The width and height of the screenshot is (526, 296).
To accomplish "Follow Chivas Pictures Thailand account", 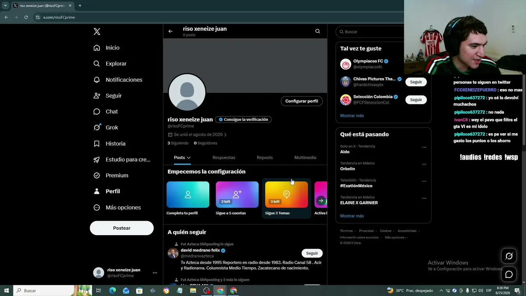I will coord(416,82).
